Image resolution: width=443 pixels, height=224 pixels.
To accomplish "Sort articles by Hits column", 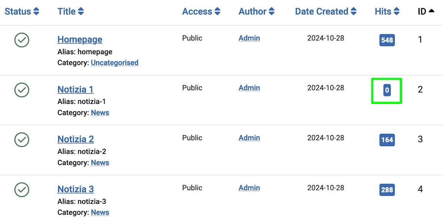I will tap(387, 11).
